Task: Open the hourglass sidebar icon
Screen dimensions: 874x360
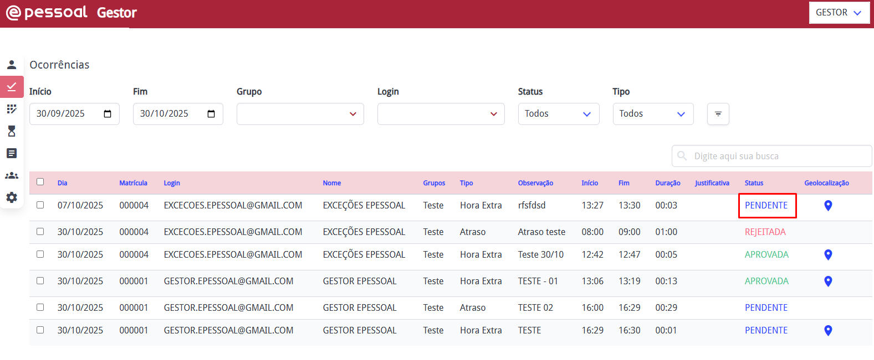Action: pyautogui.click(x=12, y=131)
